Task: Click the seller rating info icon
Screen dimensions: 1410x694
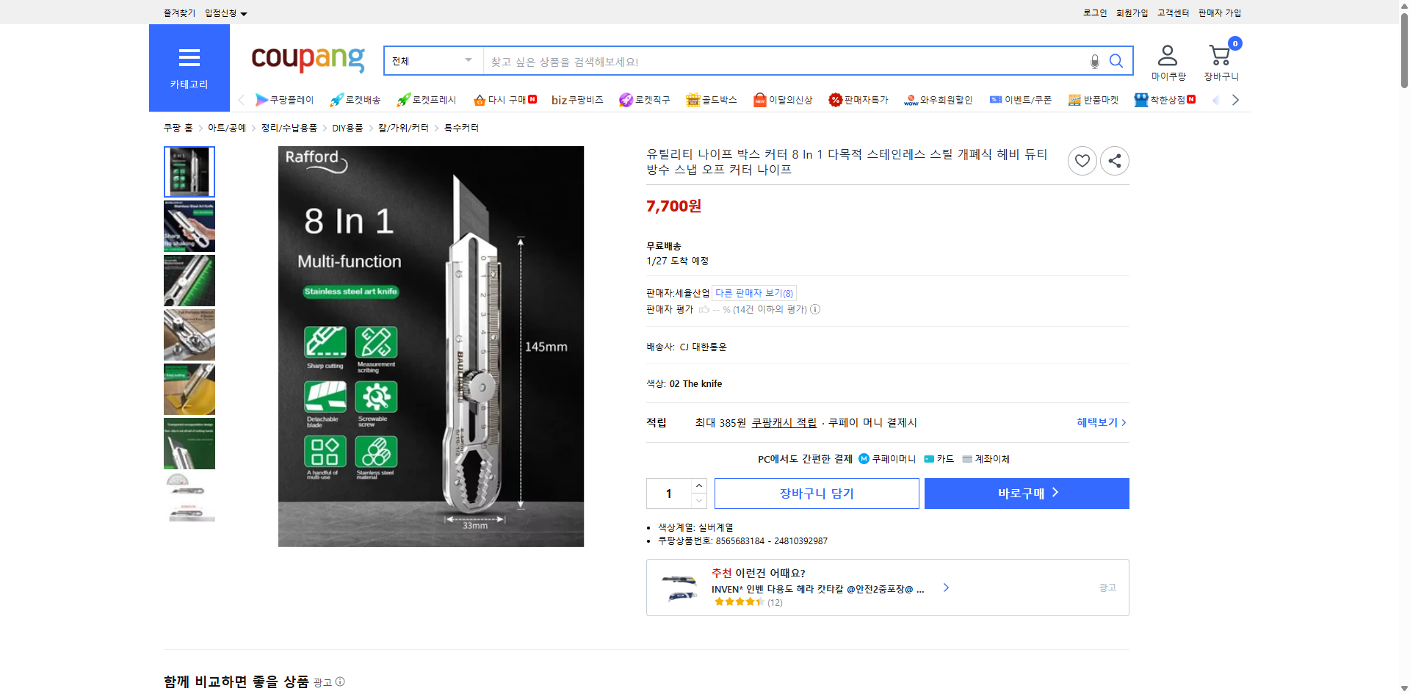Action: 815,309
